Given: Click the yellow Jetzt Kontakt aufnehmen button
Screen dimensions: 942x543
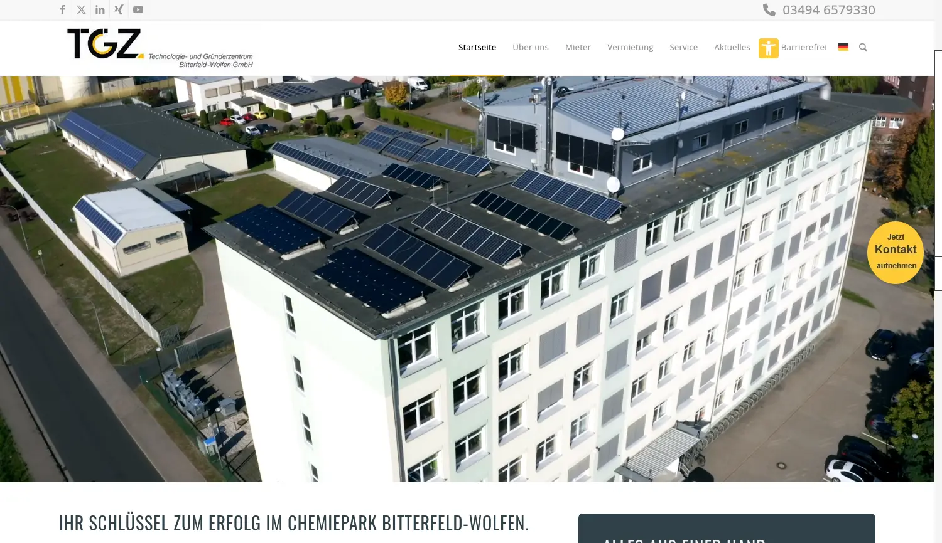Looking at the screenshot, I should (896, 253).
